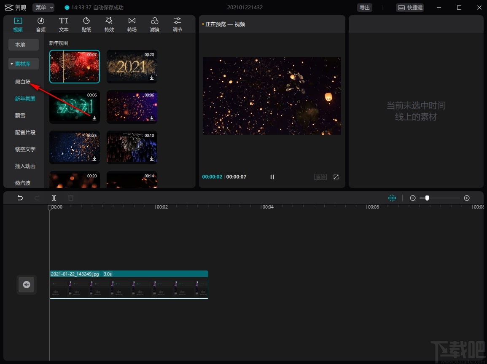Viewport: 487px width, 364px height.
Task: Toggle timeline auto-snap
Action: click(x=392, y=198)
